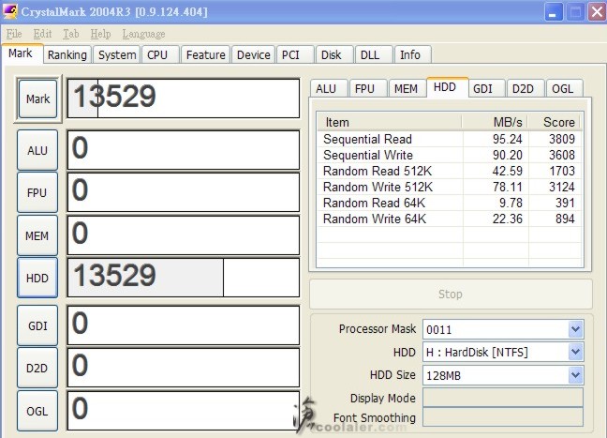Image resolution: width=607 pixels, height=438 pixels.
Task: Expand the HDD Size dropdown
Action: click(576, 375)
